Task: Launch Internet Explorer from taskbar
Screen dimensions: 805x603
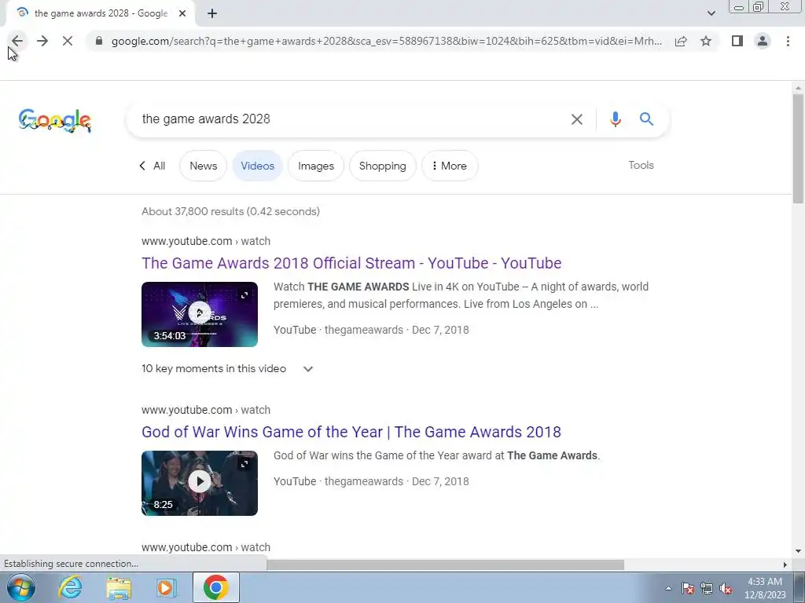Action: [x=70, y=587]
